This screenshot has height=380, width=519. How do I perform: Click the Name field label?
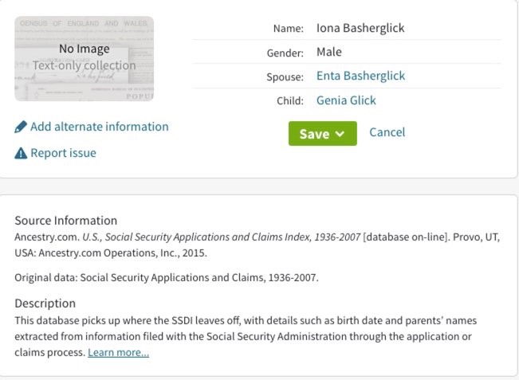289,29
